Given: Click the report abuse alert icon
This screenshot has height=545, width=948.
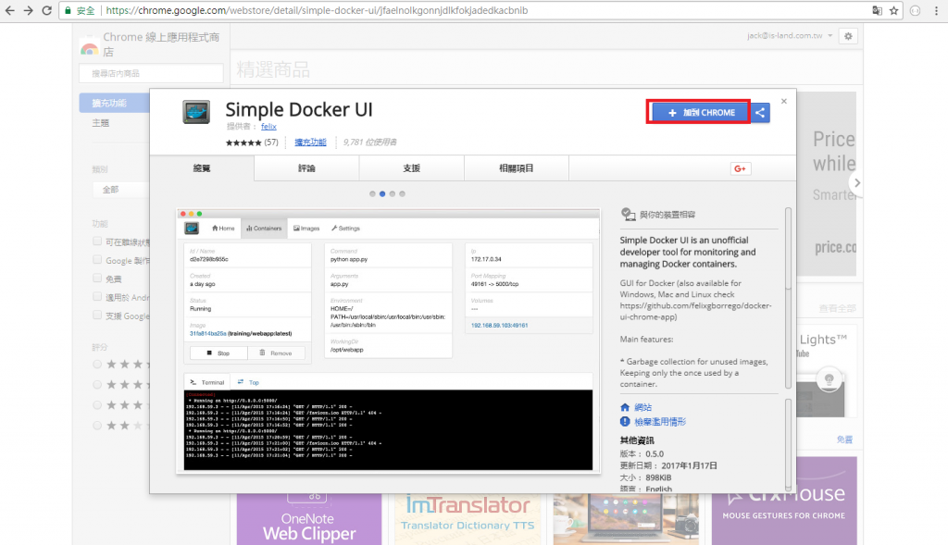Looking at the screenshot, I should coord(625,422).
